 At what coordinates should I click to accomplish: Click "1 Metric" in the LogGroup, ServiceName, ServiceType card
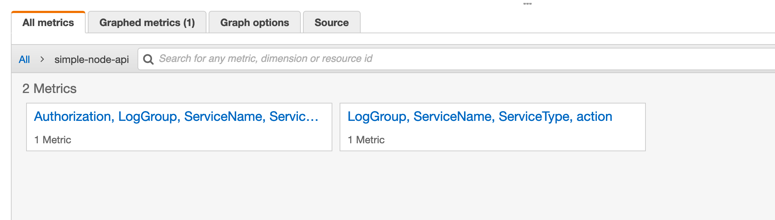(366, 140)
